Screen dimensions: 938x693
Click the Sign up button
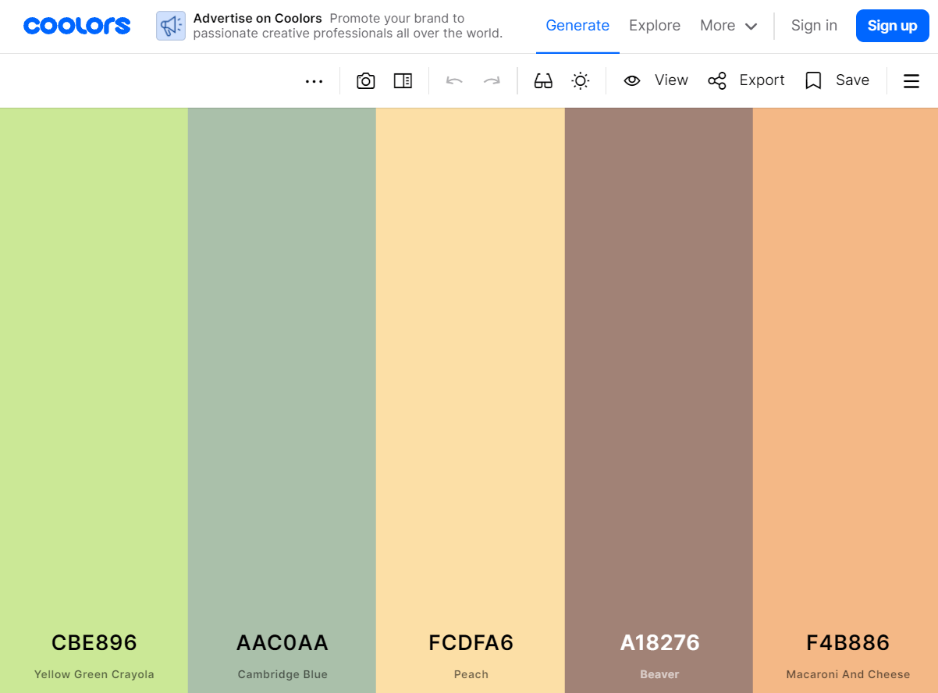point(892,26)
